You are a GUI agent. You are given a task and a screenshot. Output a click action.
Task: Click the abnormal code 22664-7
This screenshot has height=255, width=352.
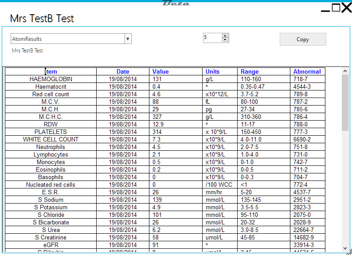point(308,230)
